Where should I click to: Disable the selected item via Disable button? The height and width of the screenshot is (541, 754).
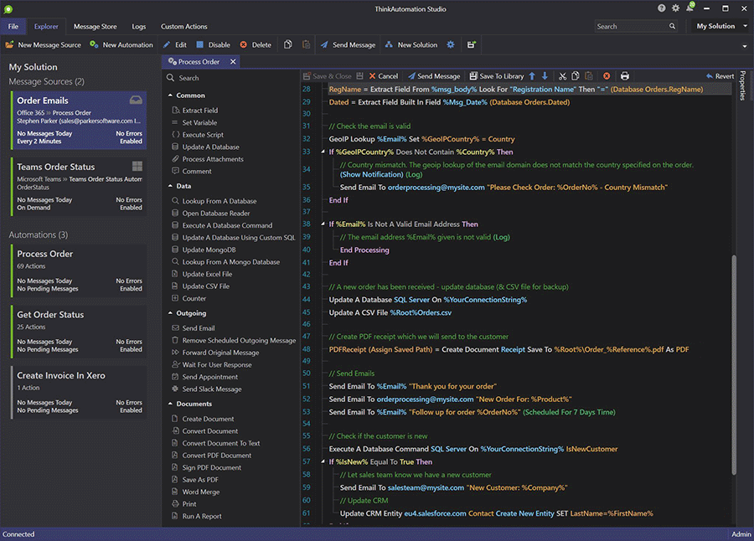click(x=213, y=44)
